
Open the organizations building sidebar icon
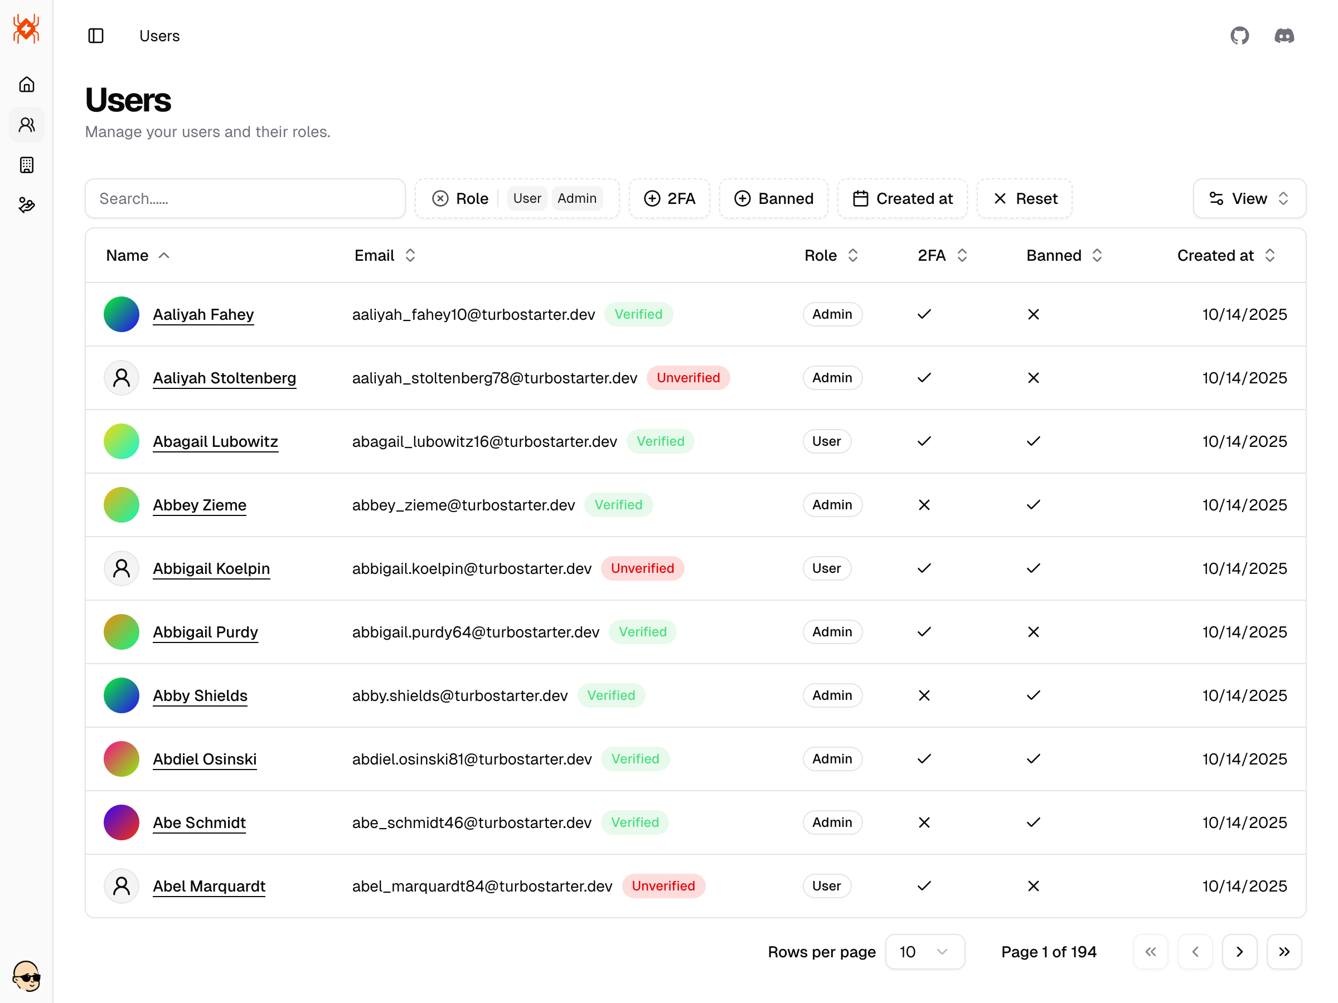pyautogui.click(x=27, y=165)
